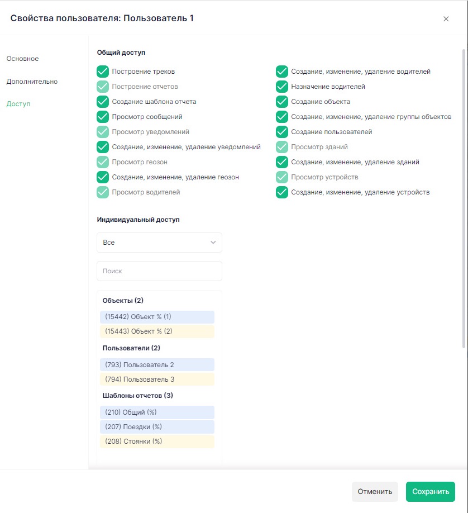
Task: Toggle Просмотр устройств checkbox
Action: click(282, 177)
